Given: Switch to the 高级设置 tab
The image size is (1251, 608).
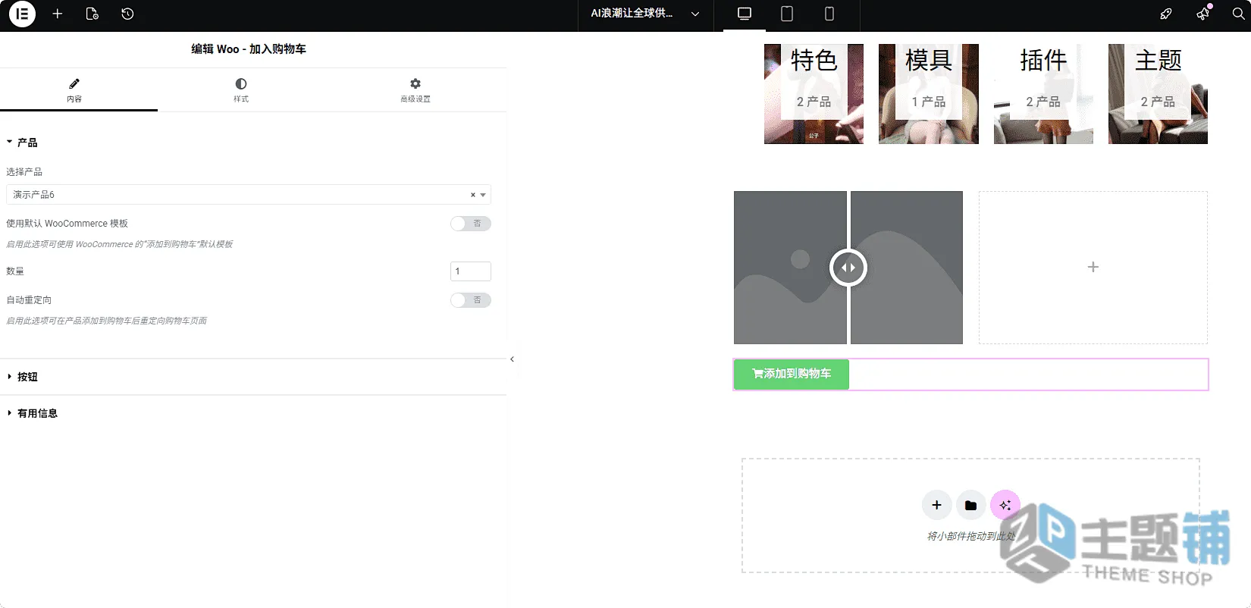Looking at the screenshot, I should (415, 90).
